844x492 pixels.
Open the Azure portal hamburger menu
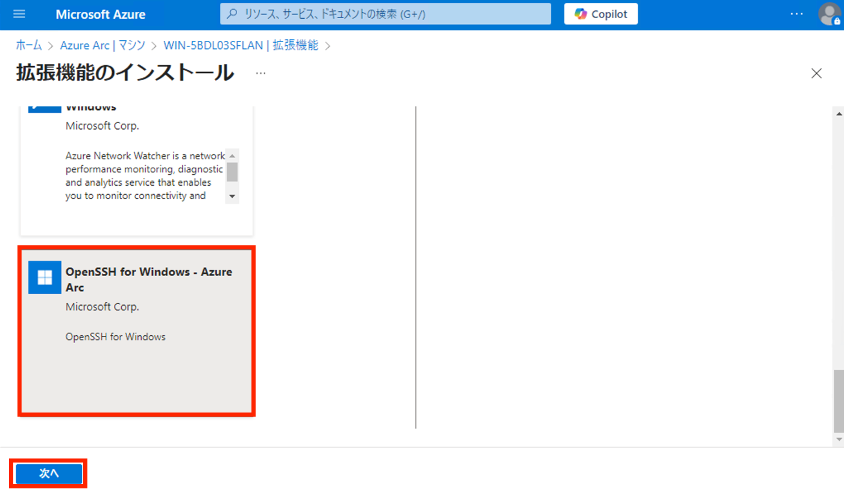[x=19, y=14]
